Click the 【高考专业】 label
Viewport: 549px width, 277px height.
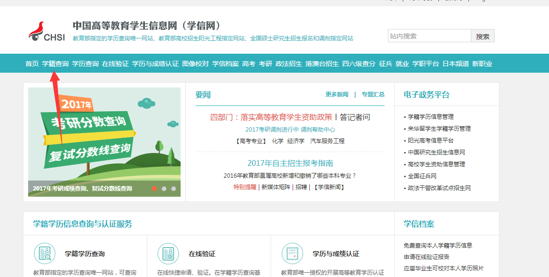(251, 141)
